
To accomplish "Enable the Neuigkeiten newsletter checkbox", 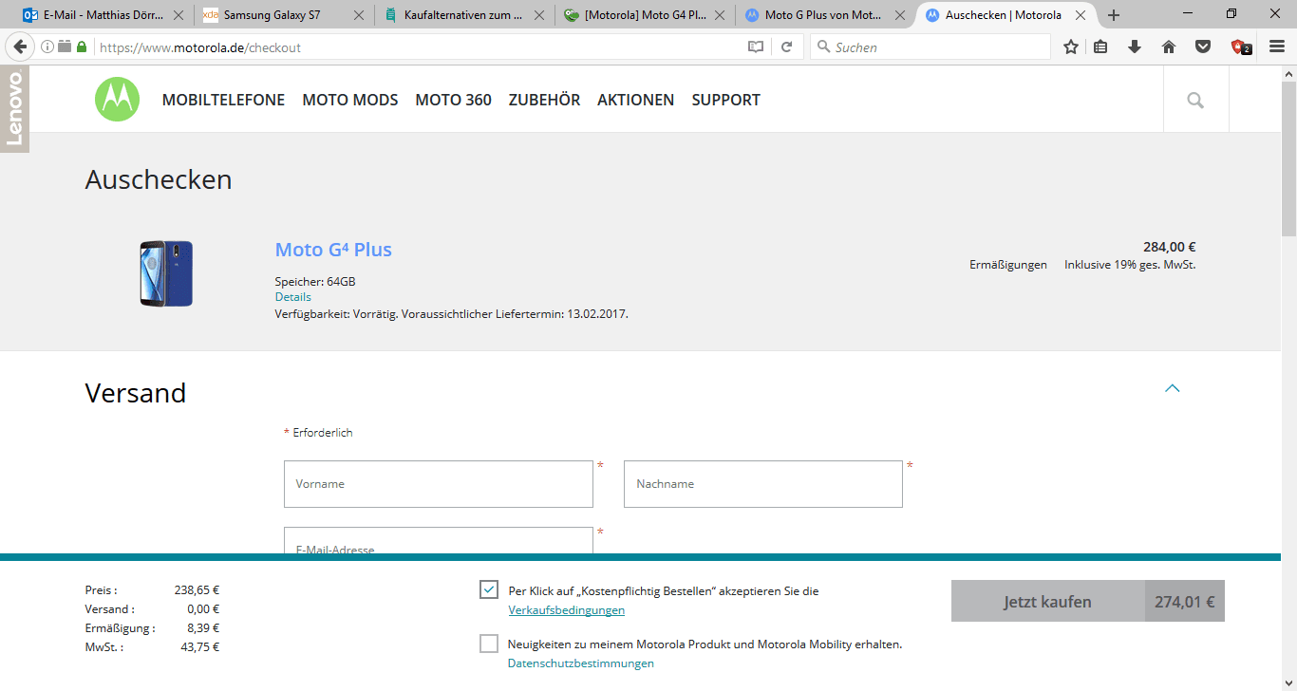I will pos(489,644).
